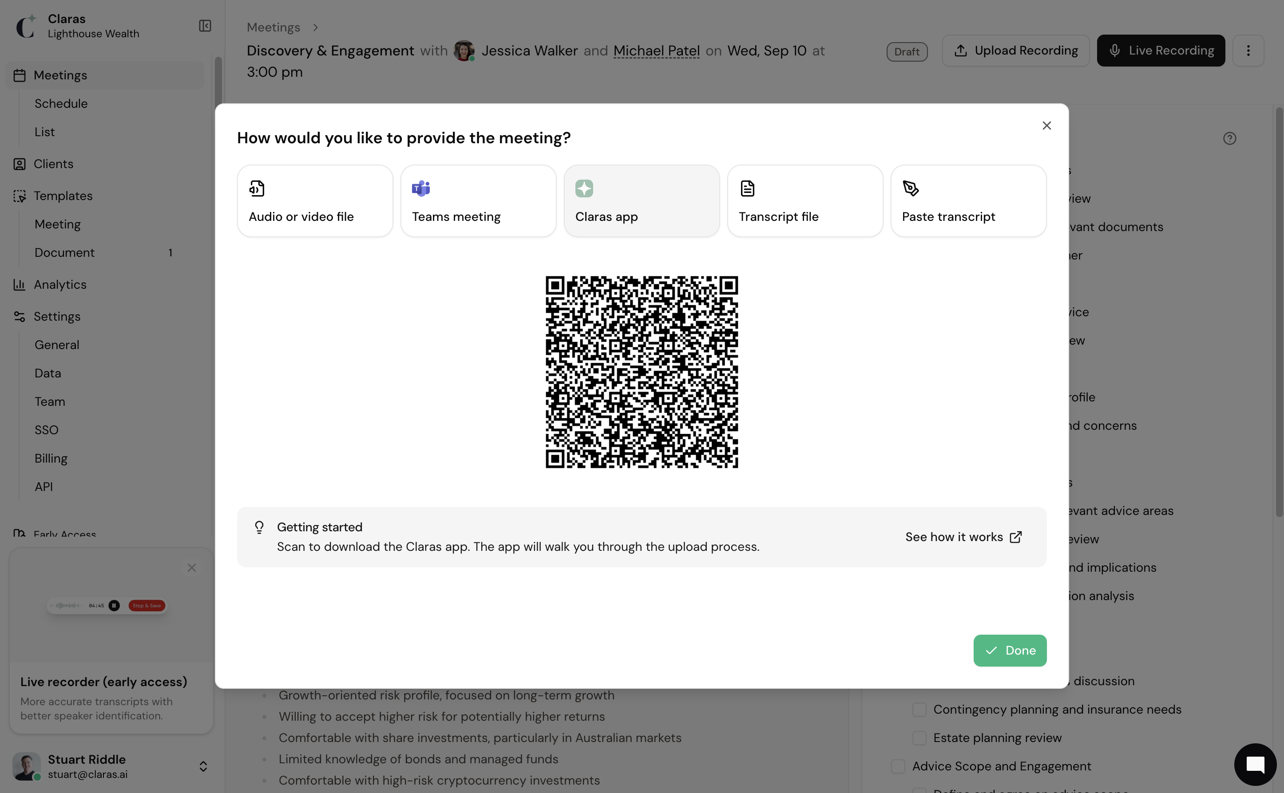Viewport: 1284px width, 793px height.
Task: Open the Michael Patel client link
Action: (656, 51)
